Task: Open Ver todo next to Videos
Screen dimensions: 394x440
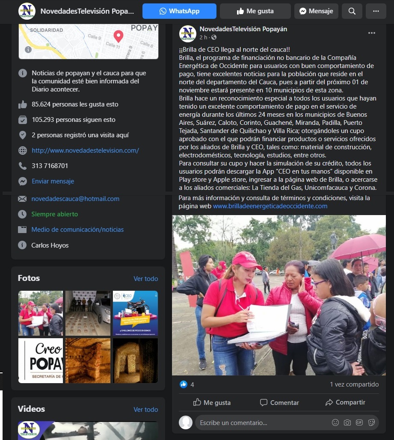Action: (x=146, y=409)
